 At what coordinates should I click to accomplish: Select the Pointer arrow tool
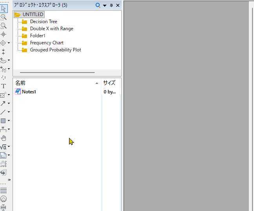point(4,9)
